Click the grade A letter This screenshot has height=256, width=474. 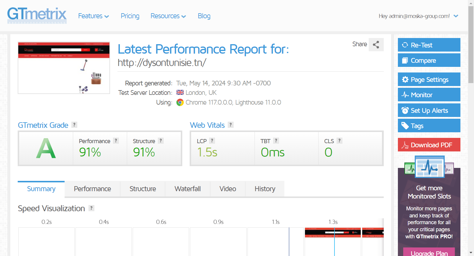coord(46,148)
